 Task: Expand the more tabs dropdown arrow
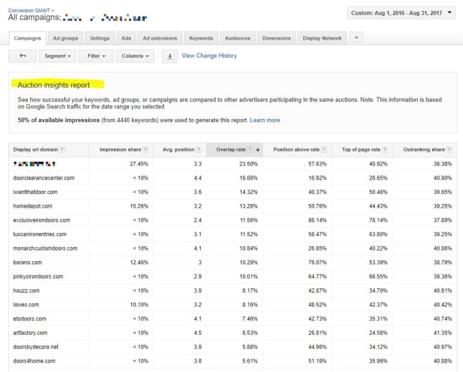(357, 38)
